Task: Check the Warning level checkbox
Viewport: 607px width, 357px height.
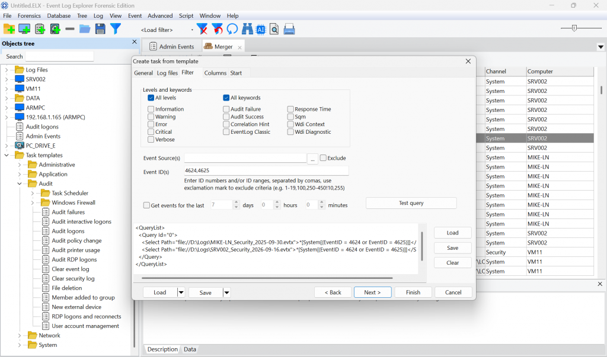Action: tap(151, 117)
